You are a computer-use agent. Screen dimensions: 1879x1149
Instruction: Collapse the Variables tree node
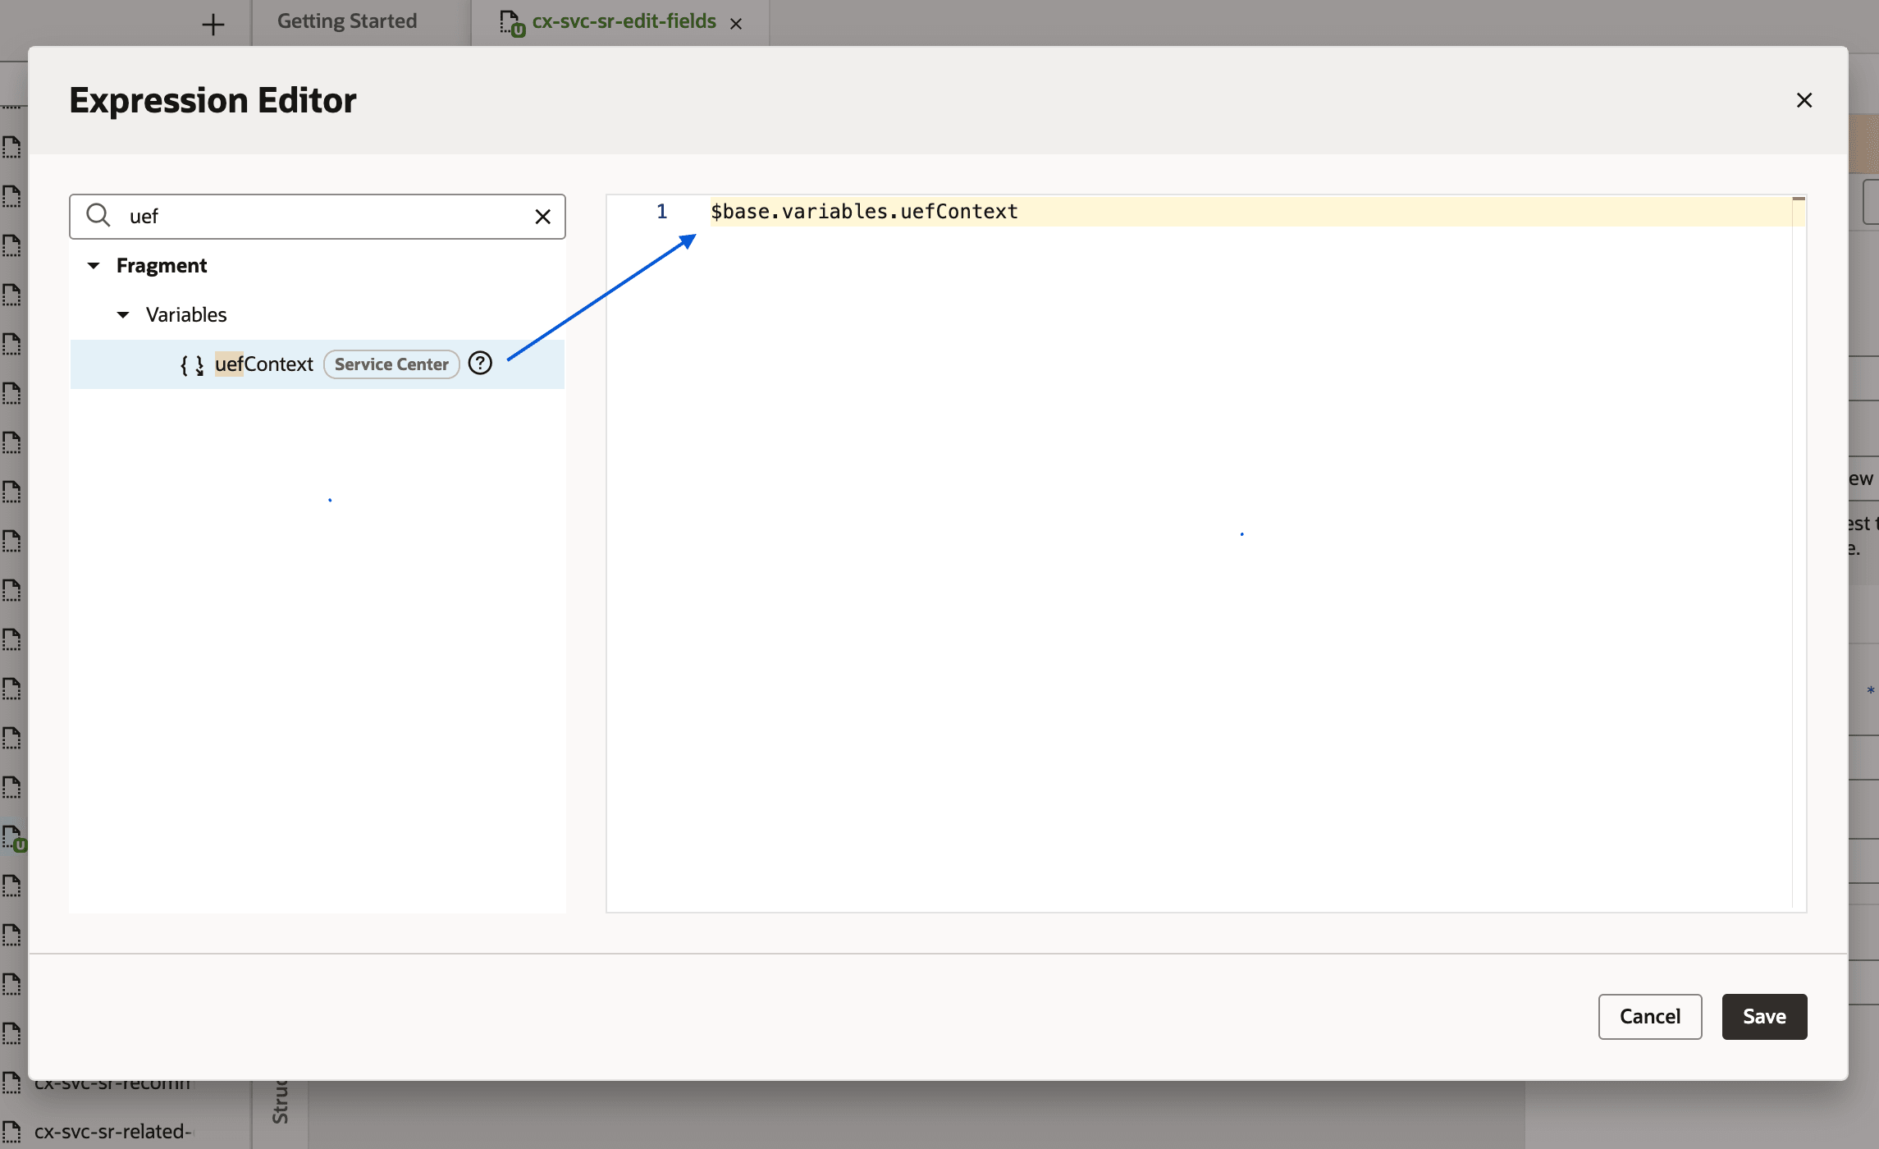(123, 314)
